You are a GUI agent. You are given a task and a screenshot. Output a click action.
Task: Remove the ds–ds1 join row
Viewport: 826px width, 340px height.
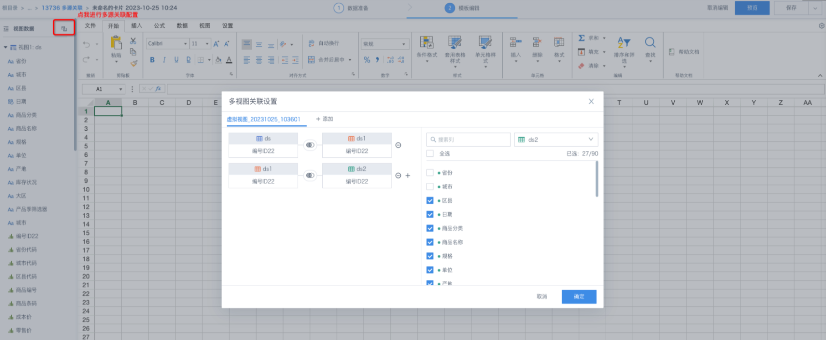[398, 145]
